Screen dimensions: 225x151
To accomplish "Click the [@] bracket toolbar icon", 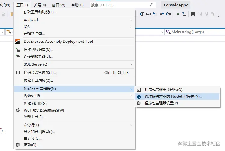I will (x=149, y=14).
